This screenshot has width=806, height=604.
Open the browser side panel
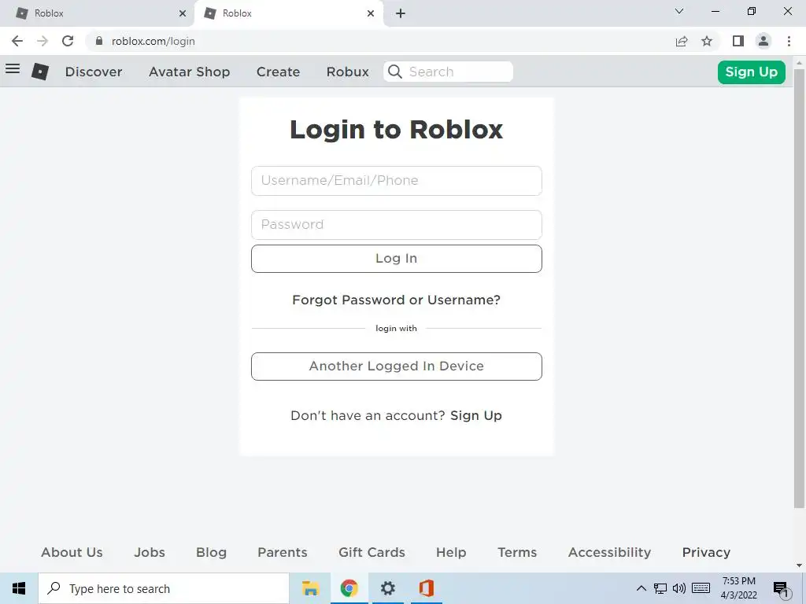click(738, 41)
